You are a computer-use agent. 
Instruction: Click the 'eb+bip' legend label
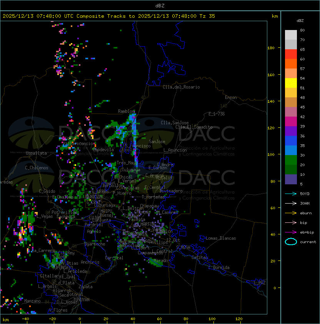pyautogui.click(x=307, y=232)
